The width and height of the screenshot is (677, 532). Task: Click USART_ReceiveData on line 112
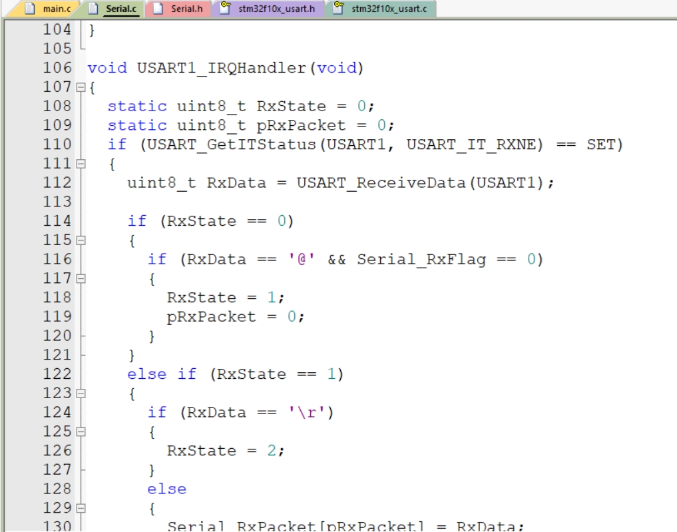(x=381, y=183)
